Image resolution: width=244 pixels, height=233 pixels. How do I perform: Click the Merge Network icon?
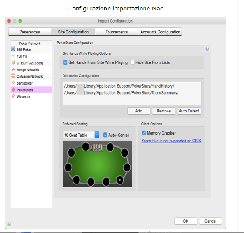(x=13, y=69)
